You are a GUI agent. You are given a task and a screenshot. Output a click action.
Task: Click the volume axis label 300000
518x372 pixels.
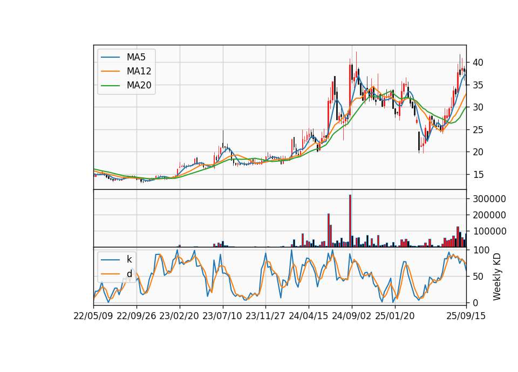coord(489,199)
